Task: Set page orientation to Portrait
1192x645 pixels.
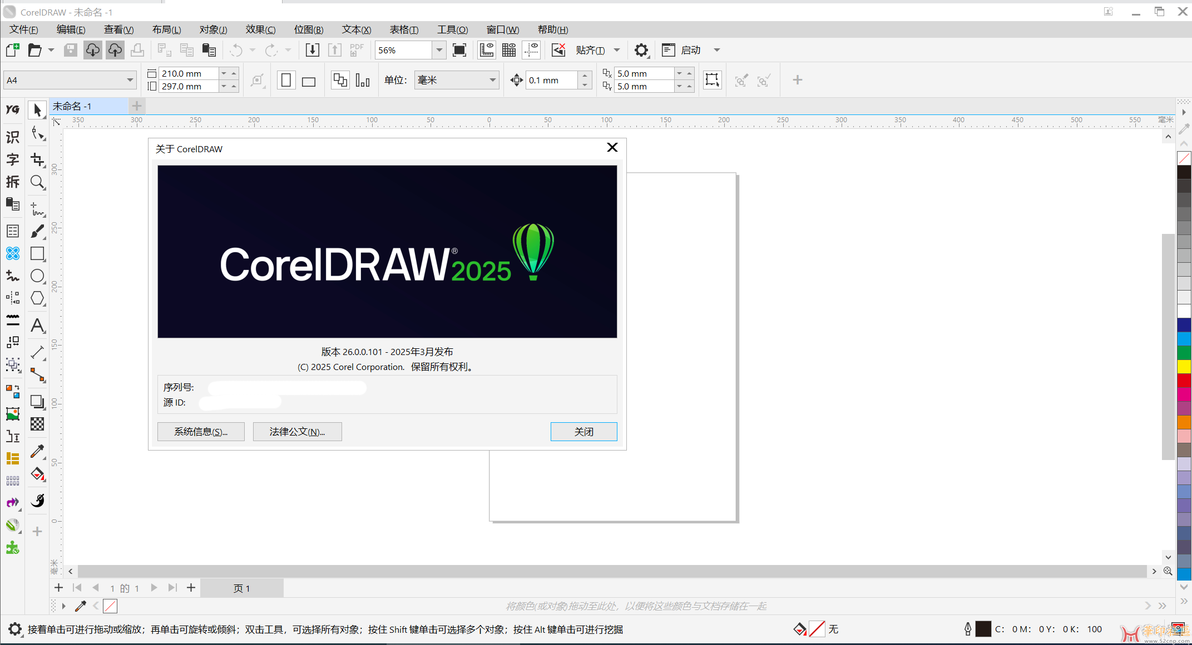Action: pyautogui.click(x=286, y=80)
